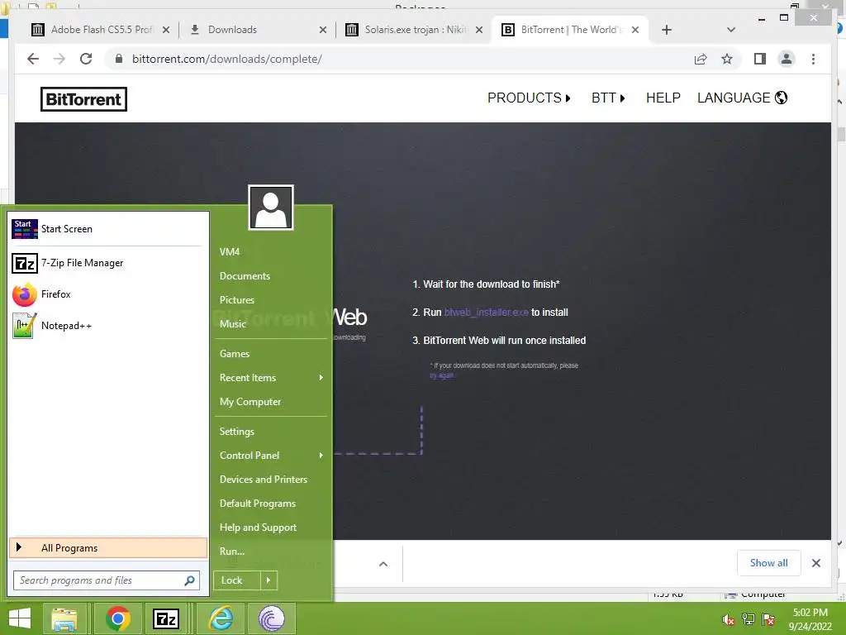846x635 pixels.
Task: Switch to Chrome on taskbar
Action: click(117, 618)
